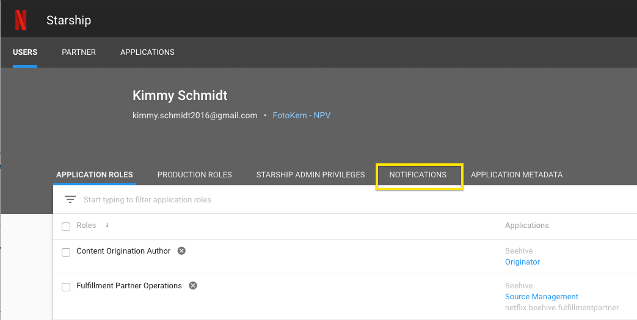Remove the Fulfillment Partner Operations role

click(193, 285)
